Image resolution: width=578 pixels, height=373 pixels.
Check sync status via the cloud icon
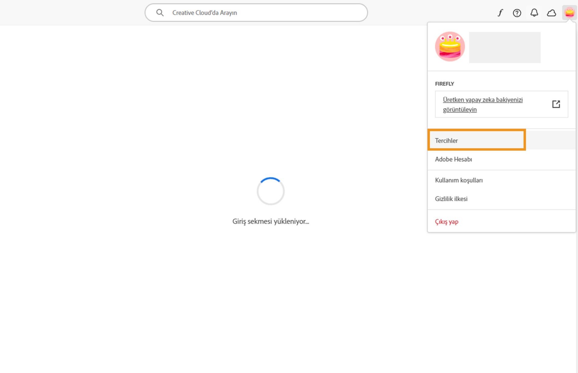pyautogui.click(x=552, y=13)
